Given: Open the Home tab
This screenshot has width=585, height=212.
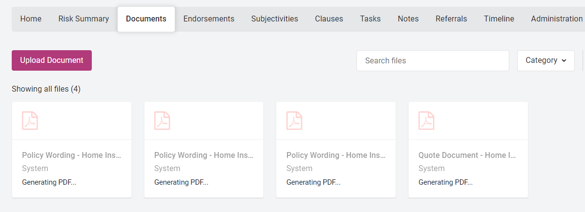Looking at the screenshot, I should [x=31, y=19].
